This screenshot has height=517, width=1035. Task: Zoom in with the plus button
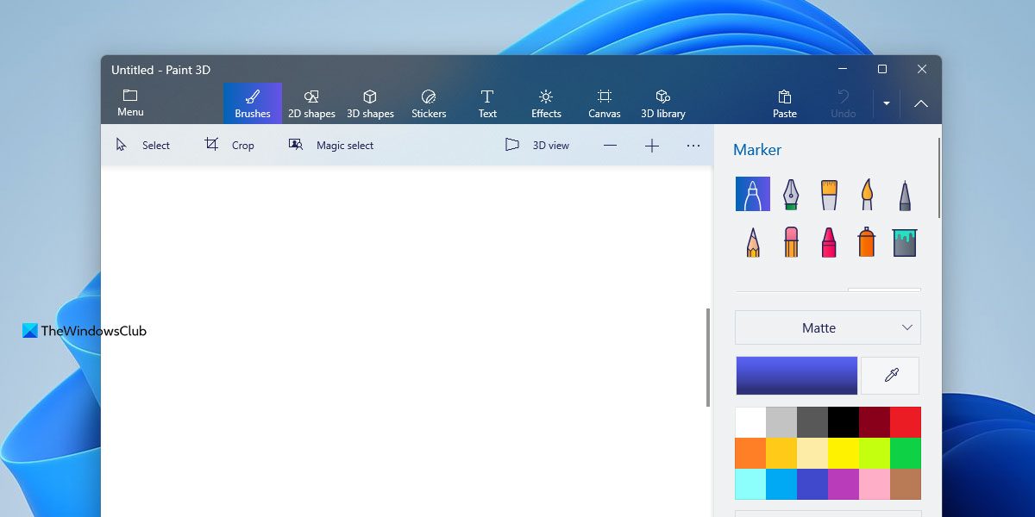(651, 145)
